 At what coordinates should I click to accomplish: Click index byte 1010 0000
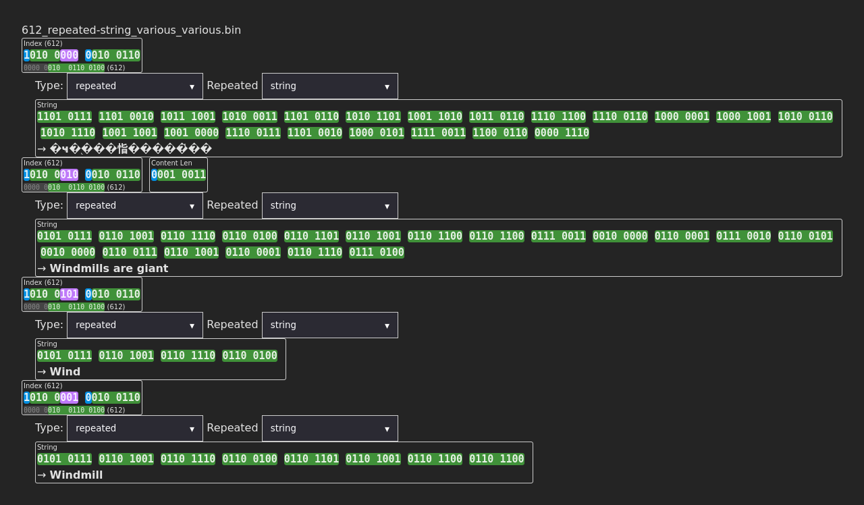coord(51,55)
